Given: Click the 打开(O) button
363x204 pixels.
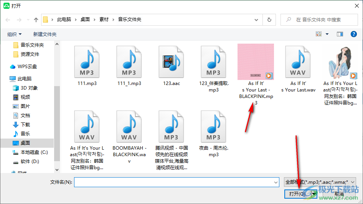Looking at the screenshot, I should pyautogui.click(x=297, y=194).
